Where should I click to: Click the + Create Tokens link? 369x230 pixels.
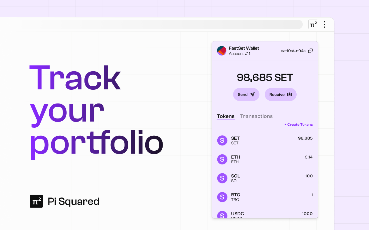pos(298,124)
